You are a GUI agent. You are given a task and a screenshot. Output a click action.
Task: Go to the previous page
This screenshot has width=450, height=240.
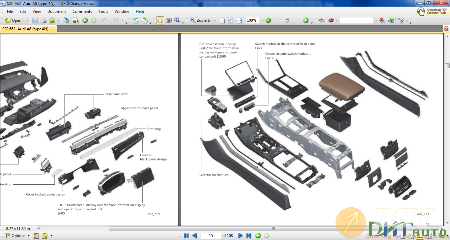194,235
